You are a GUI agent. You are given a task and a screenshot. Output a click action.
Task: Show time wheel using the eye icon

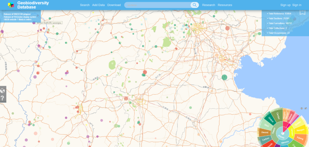point(301,108)
